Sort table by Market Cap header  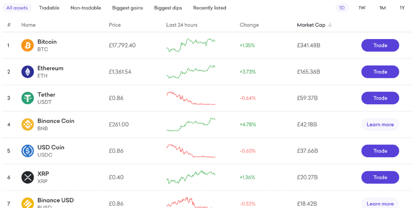point(311,25)
